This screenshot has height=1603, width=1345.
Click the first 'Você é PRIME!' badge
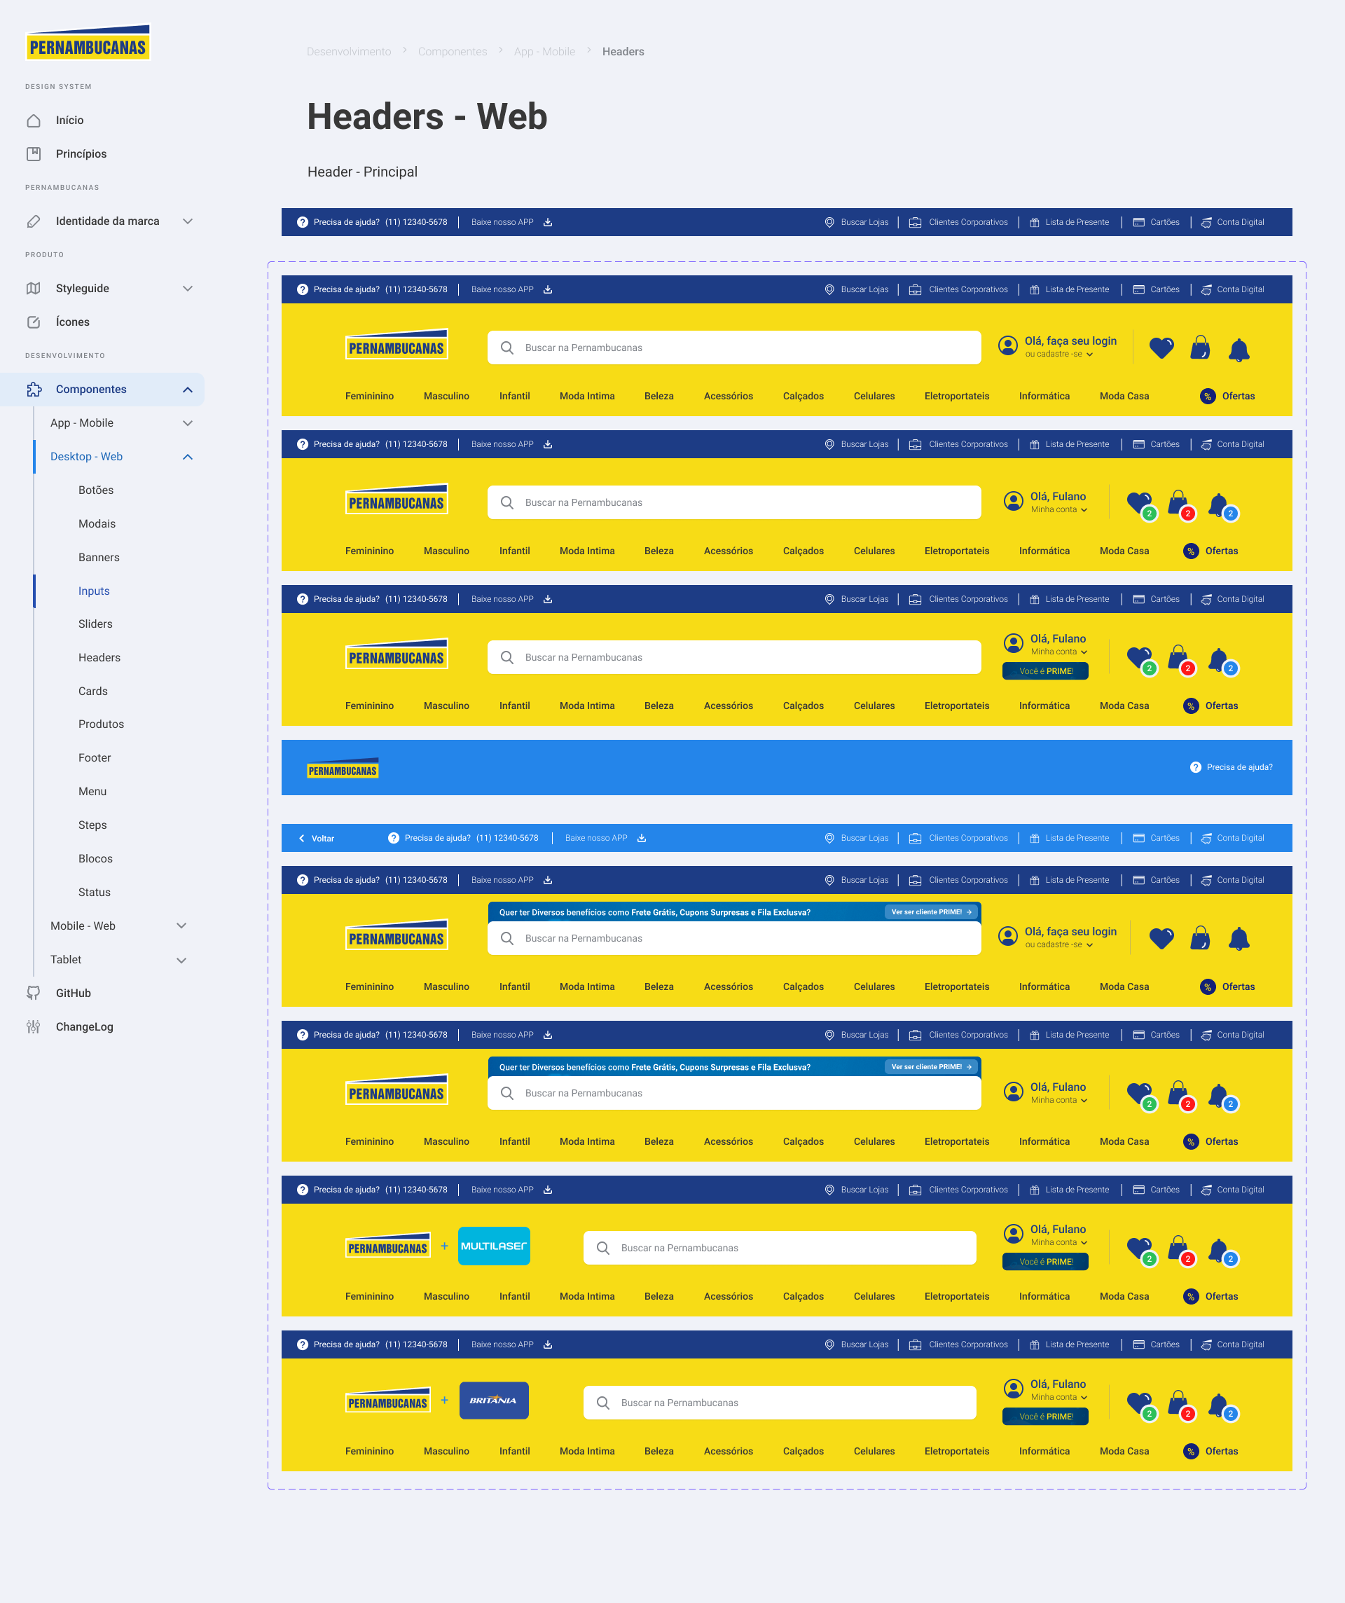click(1046, 671)
